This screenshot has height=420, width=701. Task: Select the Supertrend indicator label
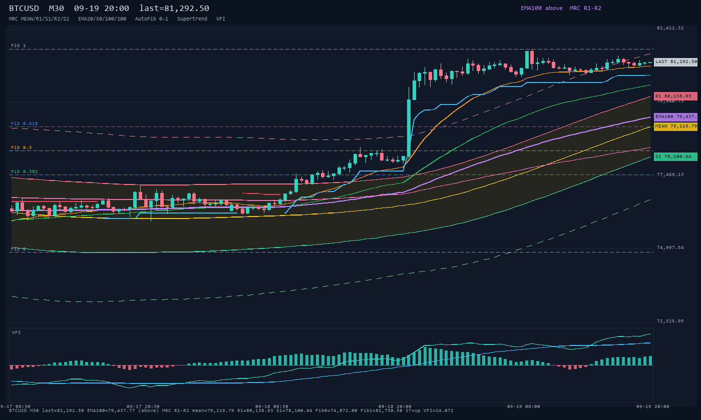[x=192, y=18]
